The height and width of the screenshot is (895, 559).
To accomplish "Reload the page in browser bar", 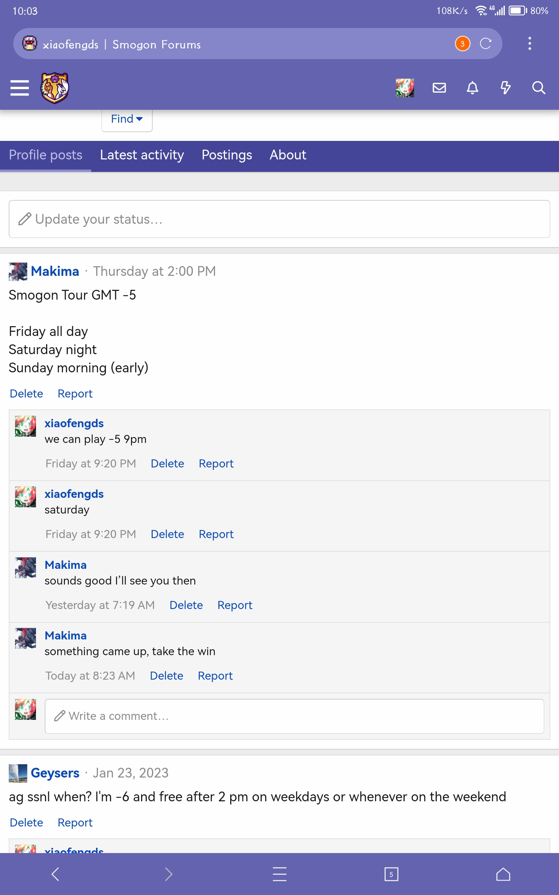I will [485, 44].
